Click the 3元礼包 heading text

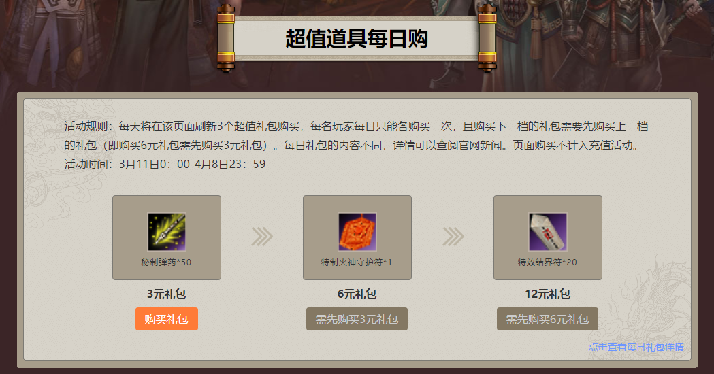pos(166,294)
